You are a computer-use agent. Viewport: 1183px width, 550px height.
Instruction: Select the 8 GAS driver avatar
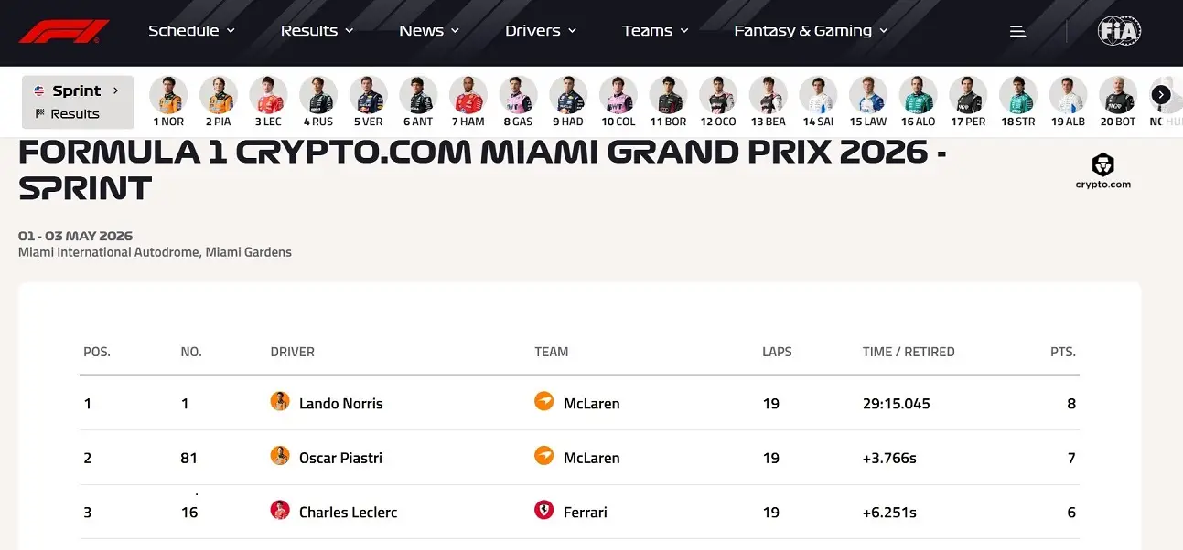[x=518, y=95]
